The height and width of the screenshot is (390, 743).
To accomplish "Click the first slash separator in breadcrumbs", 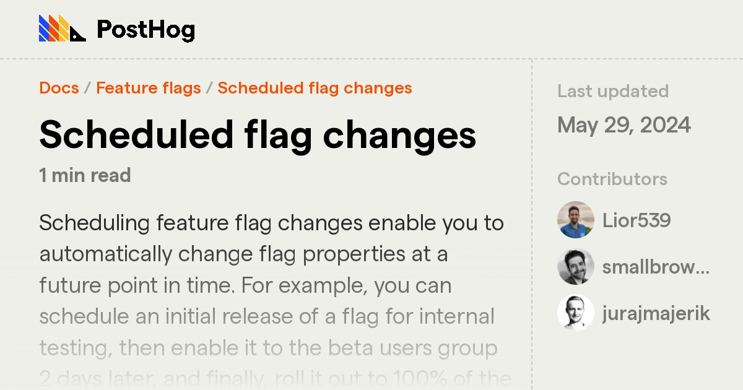I will point(88,88).
